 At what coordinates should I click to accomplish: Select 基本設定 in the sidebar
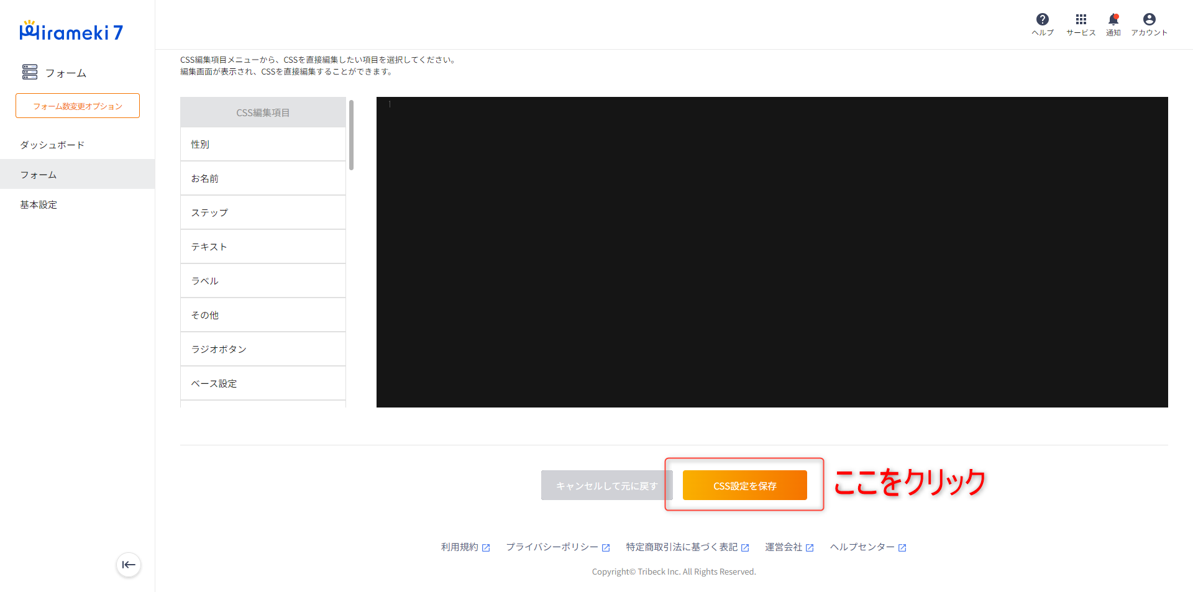click(x=39, y=204)
